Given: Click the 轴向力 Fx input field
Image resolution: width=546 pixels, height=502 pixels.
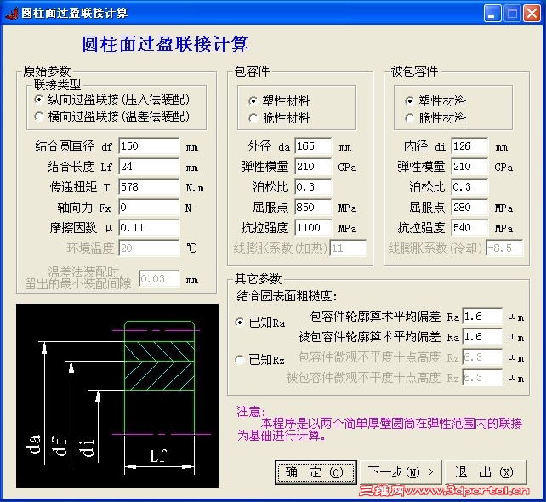Looking at the screenshot, I should coord(149,208).
